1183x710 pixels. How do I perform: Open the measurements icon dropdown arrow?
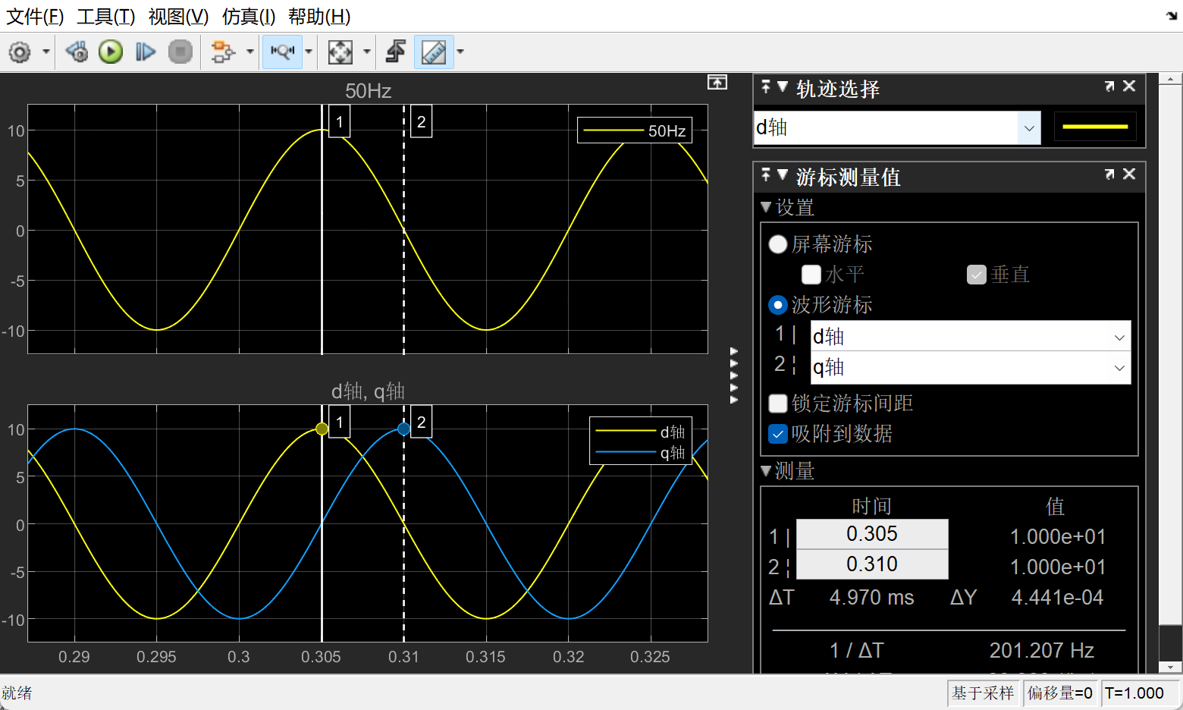coord(309,52)
